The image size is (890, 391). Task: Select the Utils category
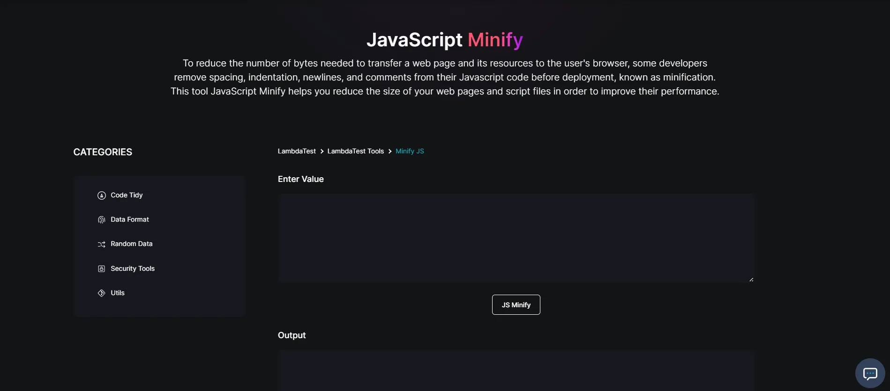(x=118, y=293)
